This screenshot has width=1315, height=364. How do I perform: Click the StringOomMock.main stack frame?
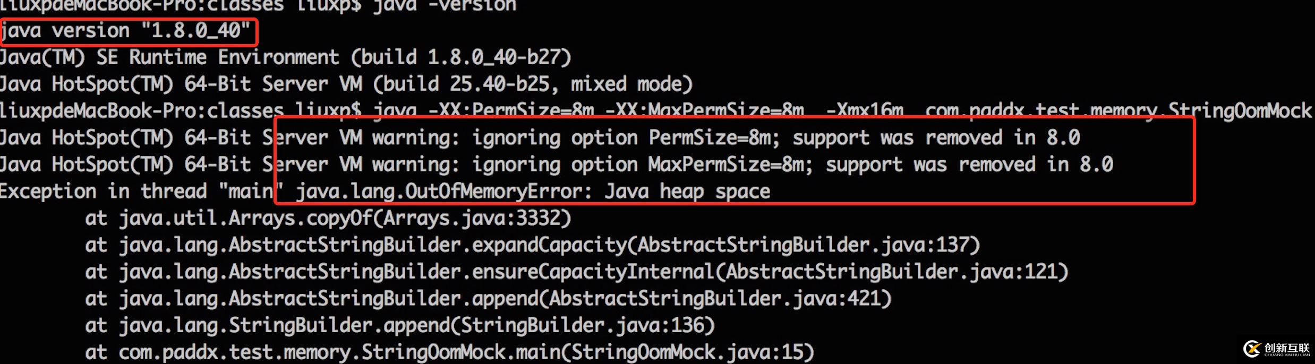point(449,352)
